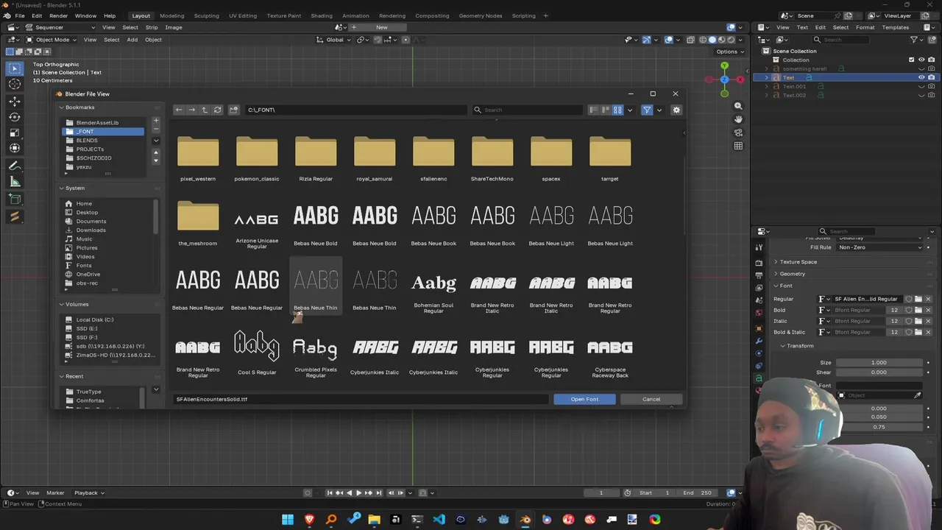The image size is (942, 530).
Task: Select the Move tool in viewport toolbar
Action: pyautogui.click(x=15, y=101)
